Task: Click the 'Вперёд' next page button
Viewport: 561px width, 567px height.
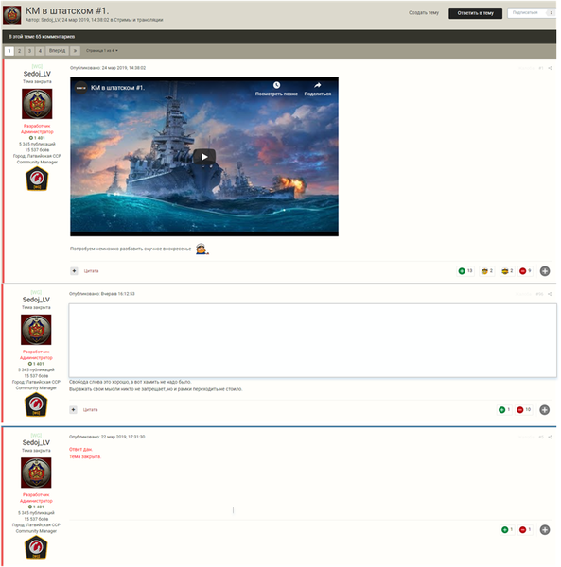Action: (57, 51)
